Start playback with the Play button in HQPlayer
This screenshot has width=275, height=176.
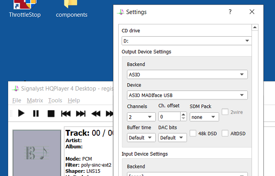click(21, 113)
